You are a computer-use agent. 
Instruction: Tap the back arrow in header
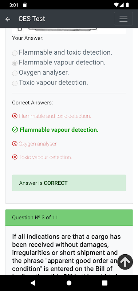(8, 19)
